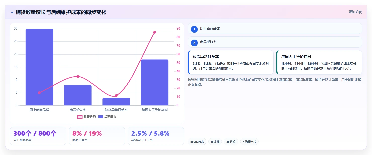372x155 pixels.
Task: Click the 缺货异常订单率 bar in chart
Action: pos(116,102)
